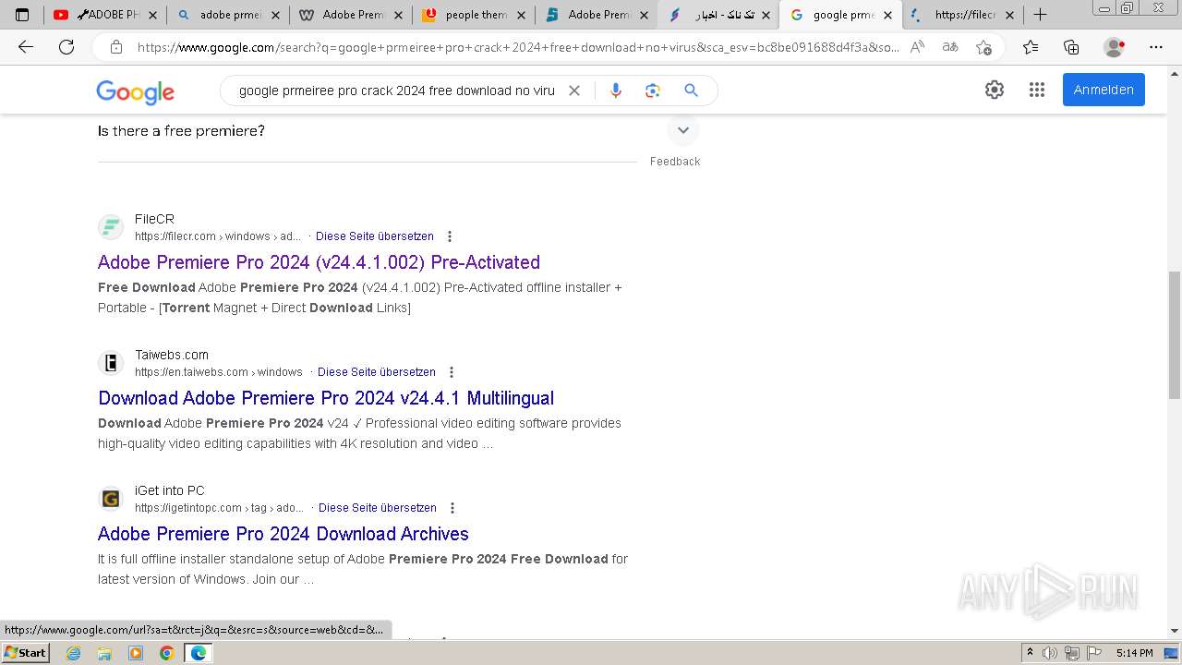Switch to the Arabic-titled news tab
The image size is (1182, 665).
(x=718, y=15)
